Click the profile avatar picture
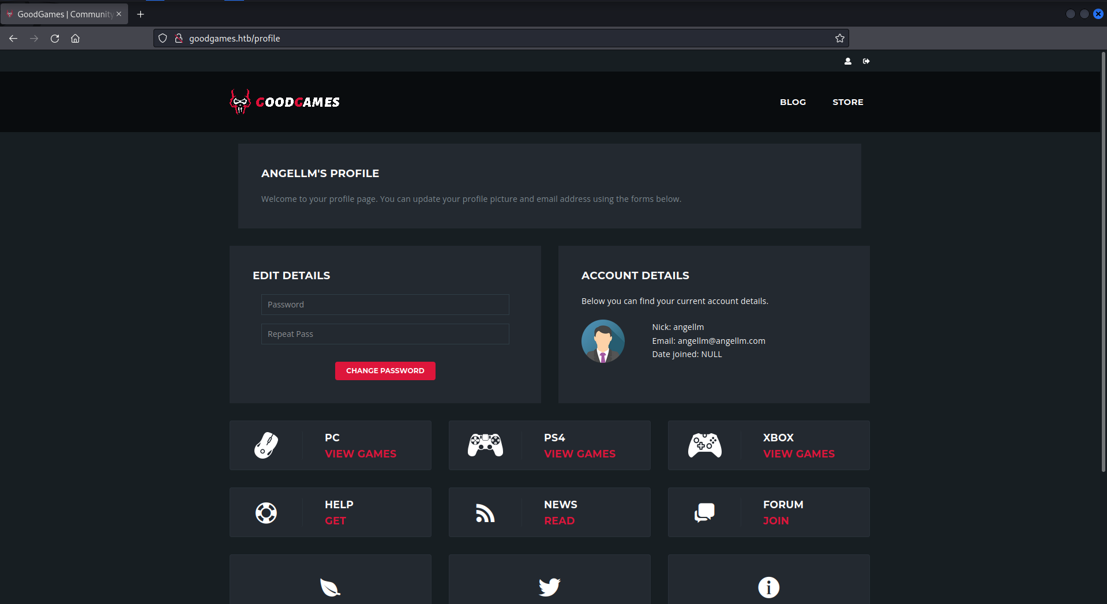Image resolution: width=1107 pixels, height=604 pixels. click(x=603, y=341)
